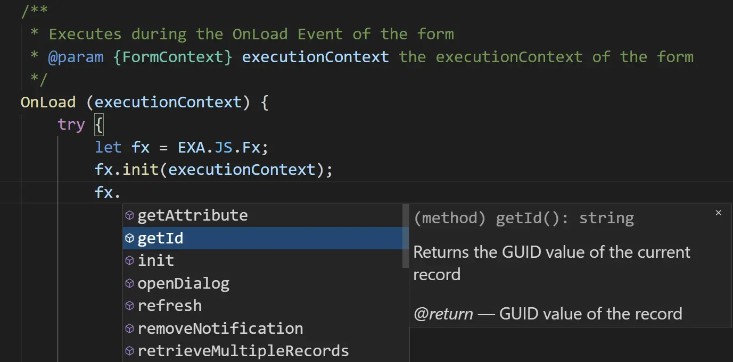733x362 pixels.
Task: Pick the removeNotification suggestion
Action: coord(220,329)
